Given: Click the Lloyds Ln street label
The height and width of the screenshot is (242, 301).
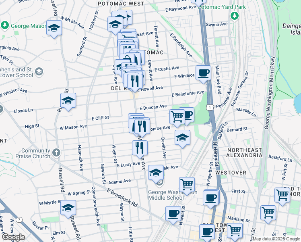Looking at the screenshot, I should [x=23, y=111].
